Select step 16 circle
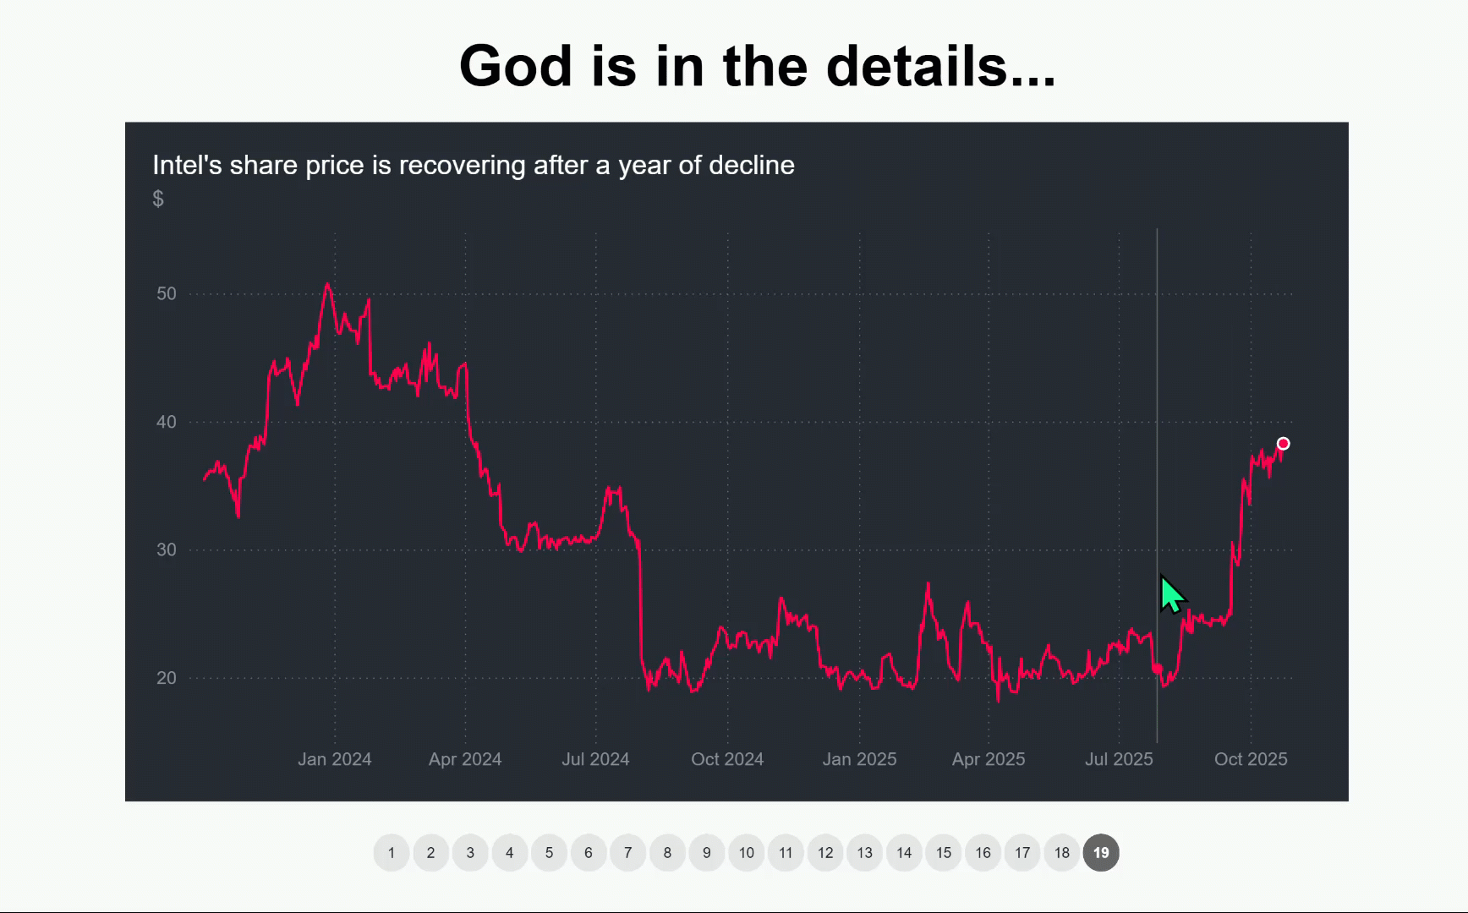The height and width of the screenshot is (913, 1468). click(x=983, y=852)
